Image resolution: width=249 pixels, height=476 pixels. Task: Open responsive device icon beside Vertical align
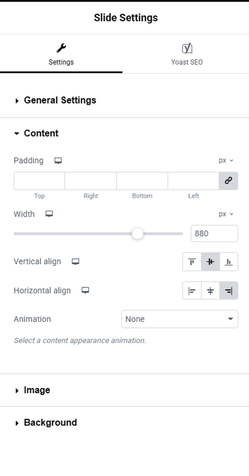75,262
